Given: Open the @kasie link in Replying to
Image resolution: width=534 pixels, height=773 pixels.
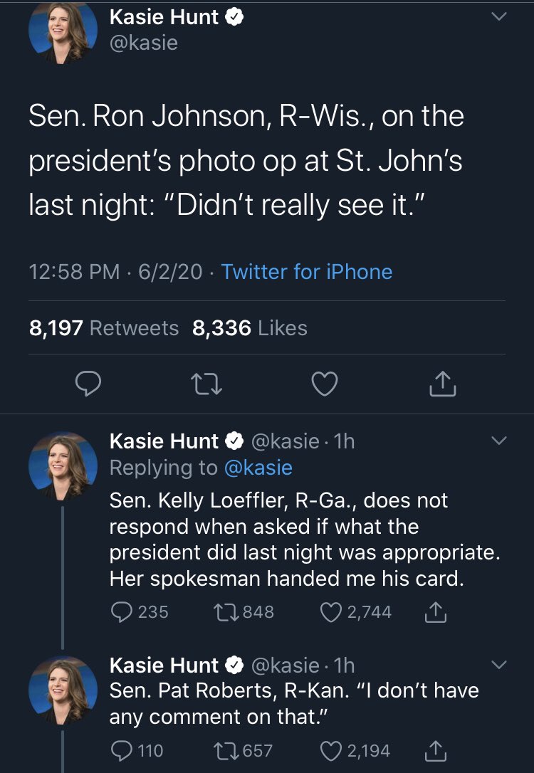Looking at the screenshot, I should click(x=258, y=468).
